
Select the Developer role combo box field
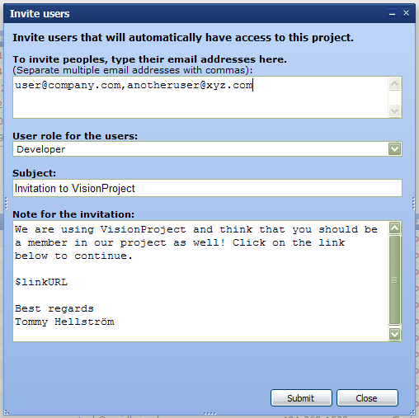(x=207, y=149)
